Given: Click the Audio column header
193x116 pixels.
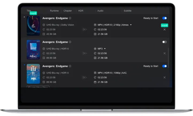Looking at the screenshot, I should pos(100,11).
